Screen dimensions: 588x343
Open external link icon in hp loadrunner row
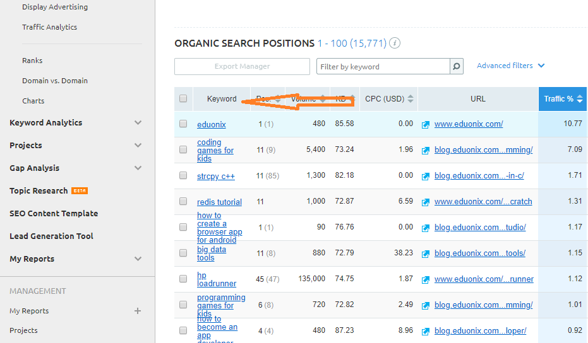coord(425,280)
